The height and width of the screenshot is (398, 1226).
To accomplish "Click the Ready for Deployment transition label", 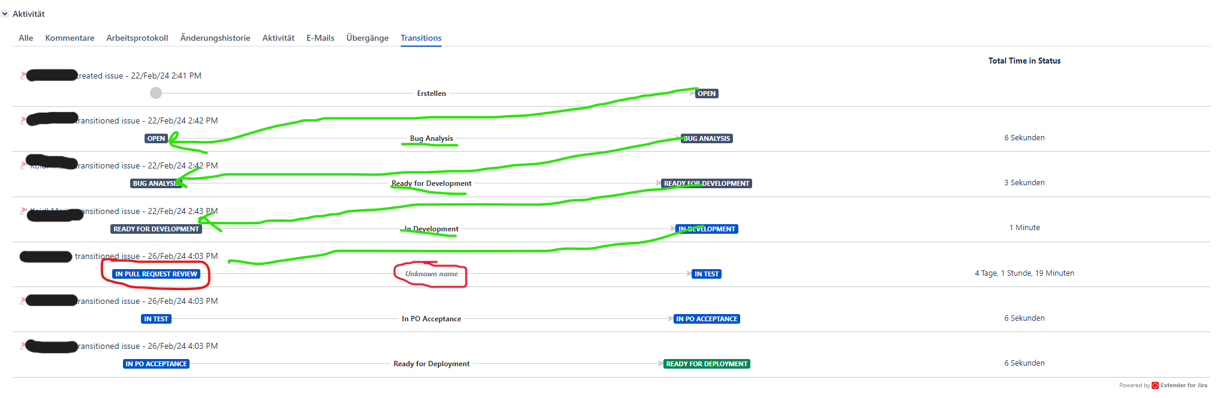I will click(432, 364).
